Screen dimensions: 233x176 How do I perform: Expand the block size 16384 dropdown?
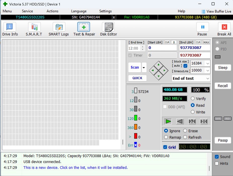pyautogui.click(x=208, y=63)
